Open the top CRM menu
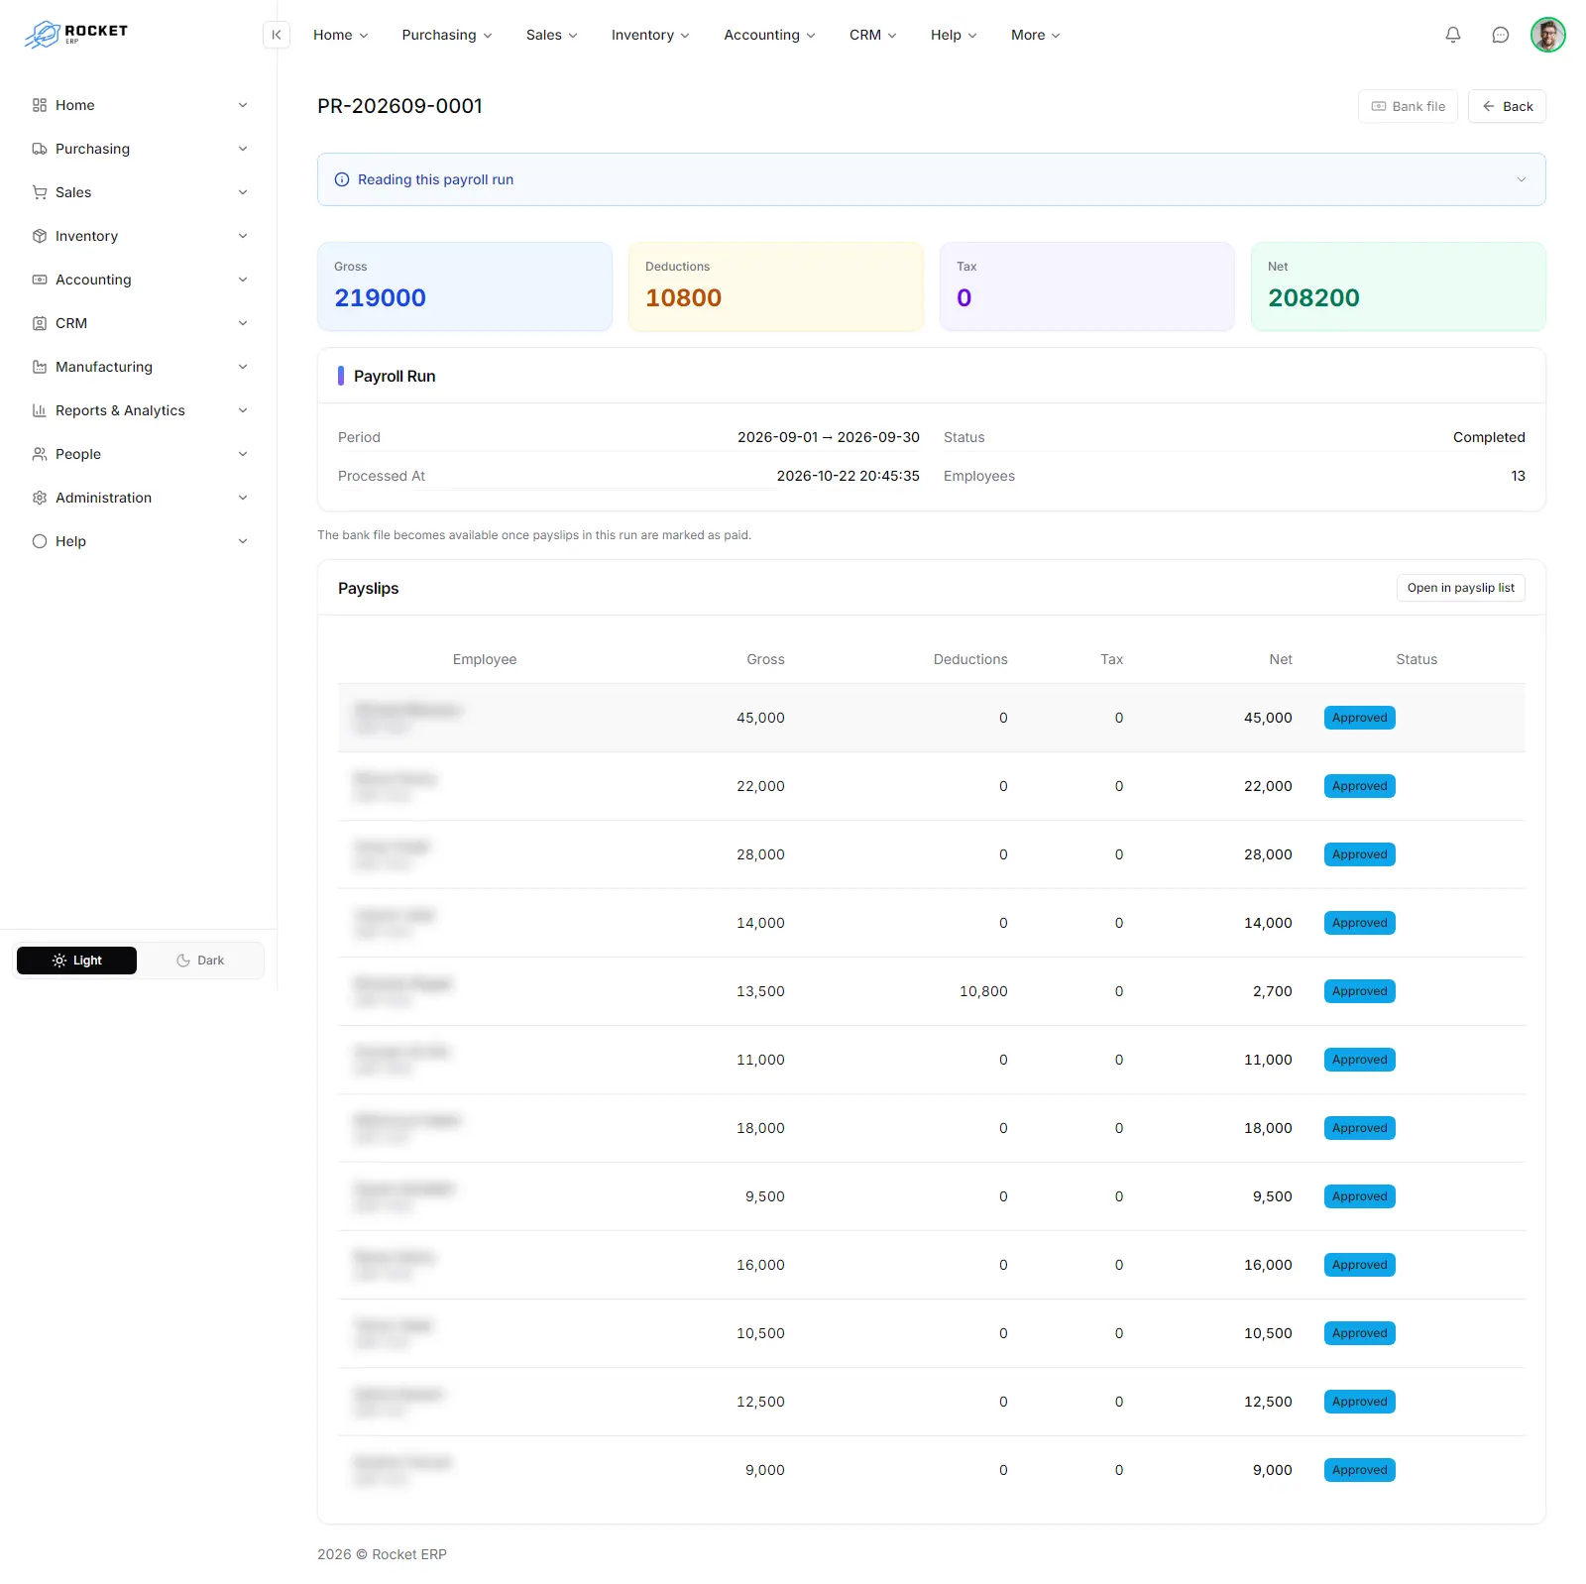Image resolution: width=1586 pixels, height=1584 pixels. pyautogui.click(x=872, y=35)
